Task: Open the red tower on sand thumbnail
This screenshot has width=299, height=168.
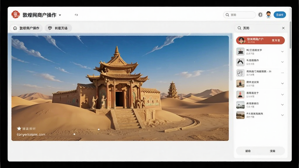Action: (240, 84)
